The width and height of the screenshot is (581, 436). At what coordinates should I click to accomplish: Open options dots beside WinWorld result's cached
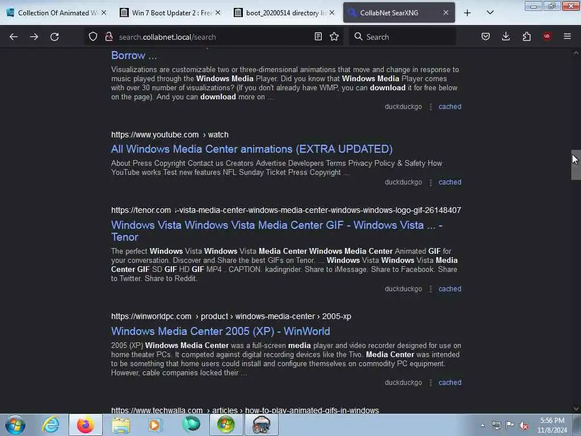tap(431, 383)
